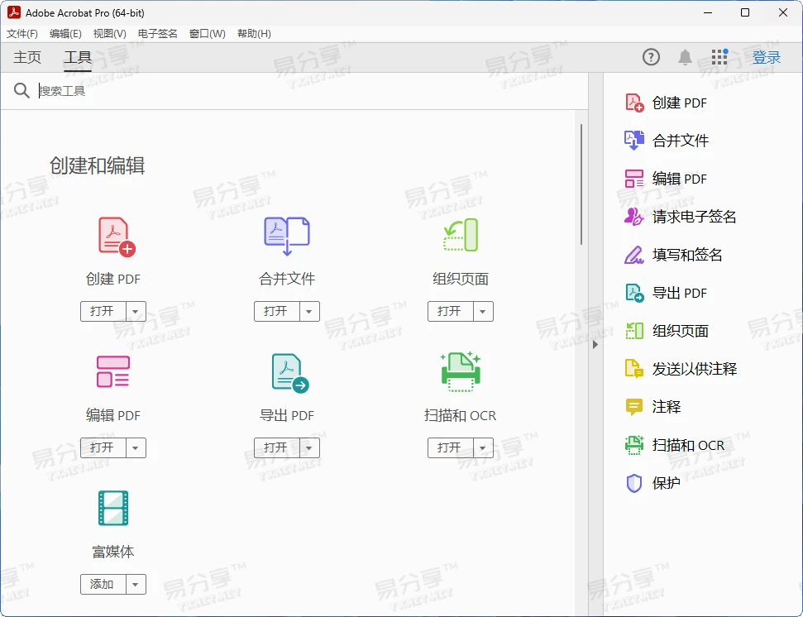Select 发送以供注释 label in the right sidebar
The image size is (803, 617).
coord(695,369)
